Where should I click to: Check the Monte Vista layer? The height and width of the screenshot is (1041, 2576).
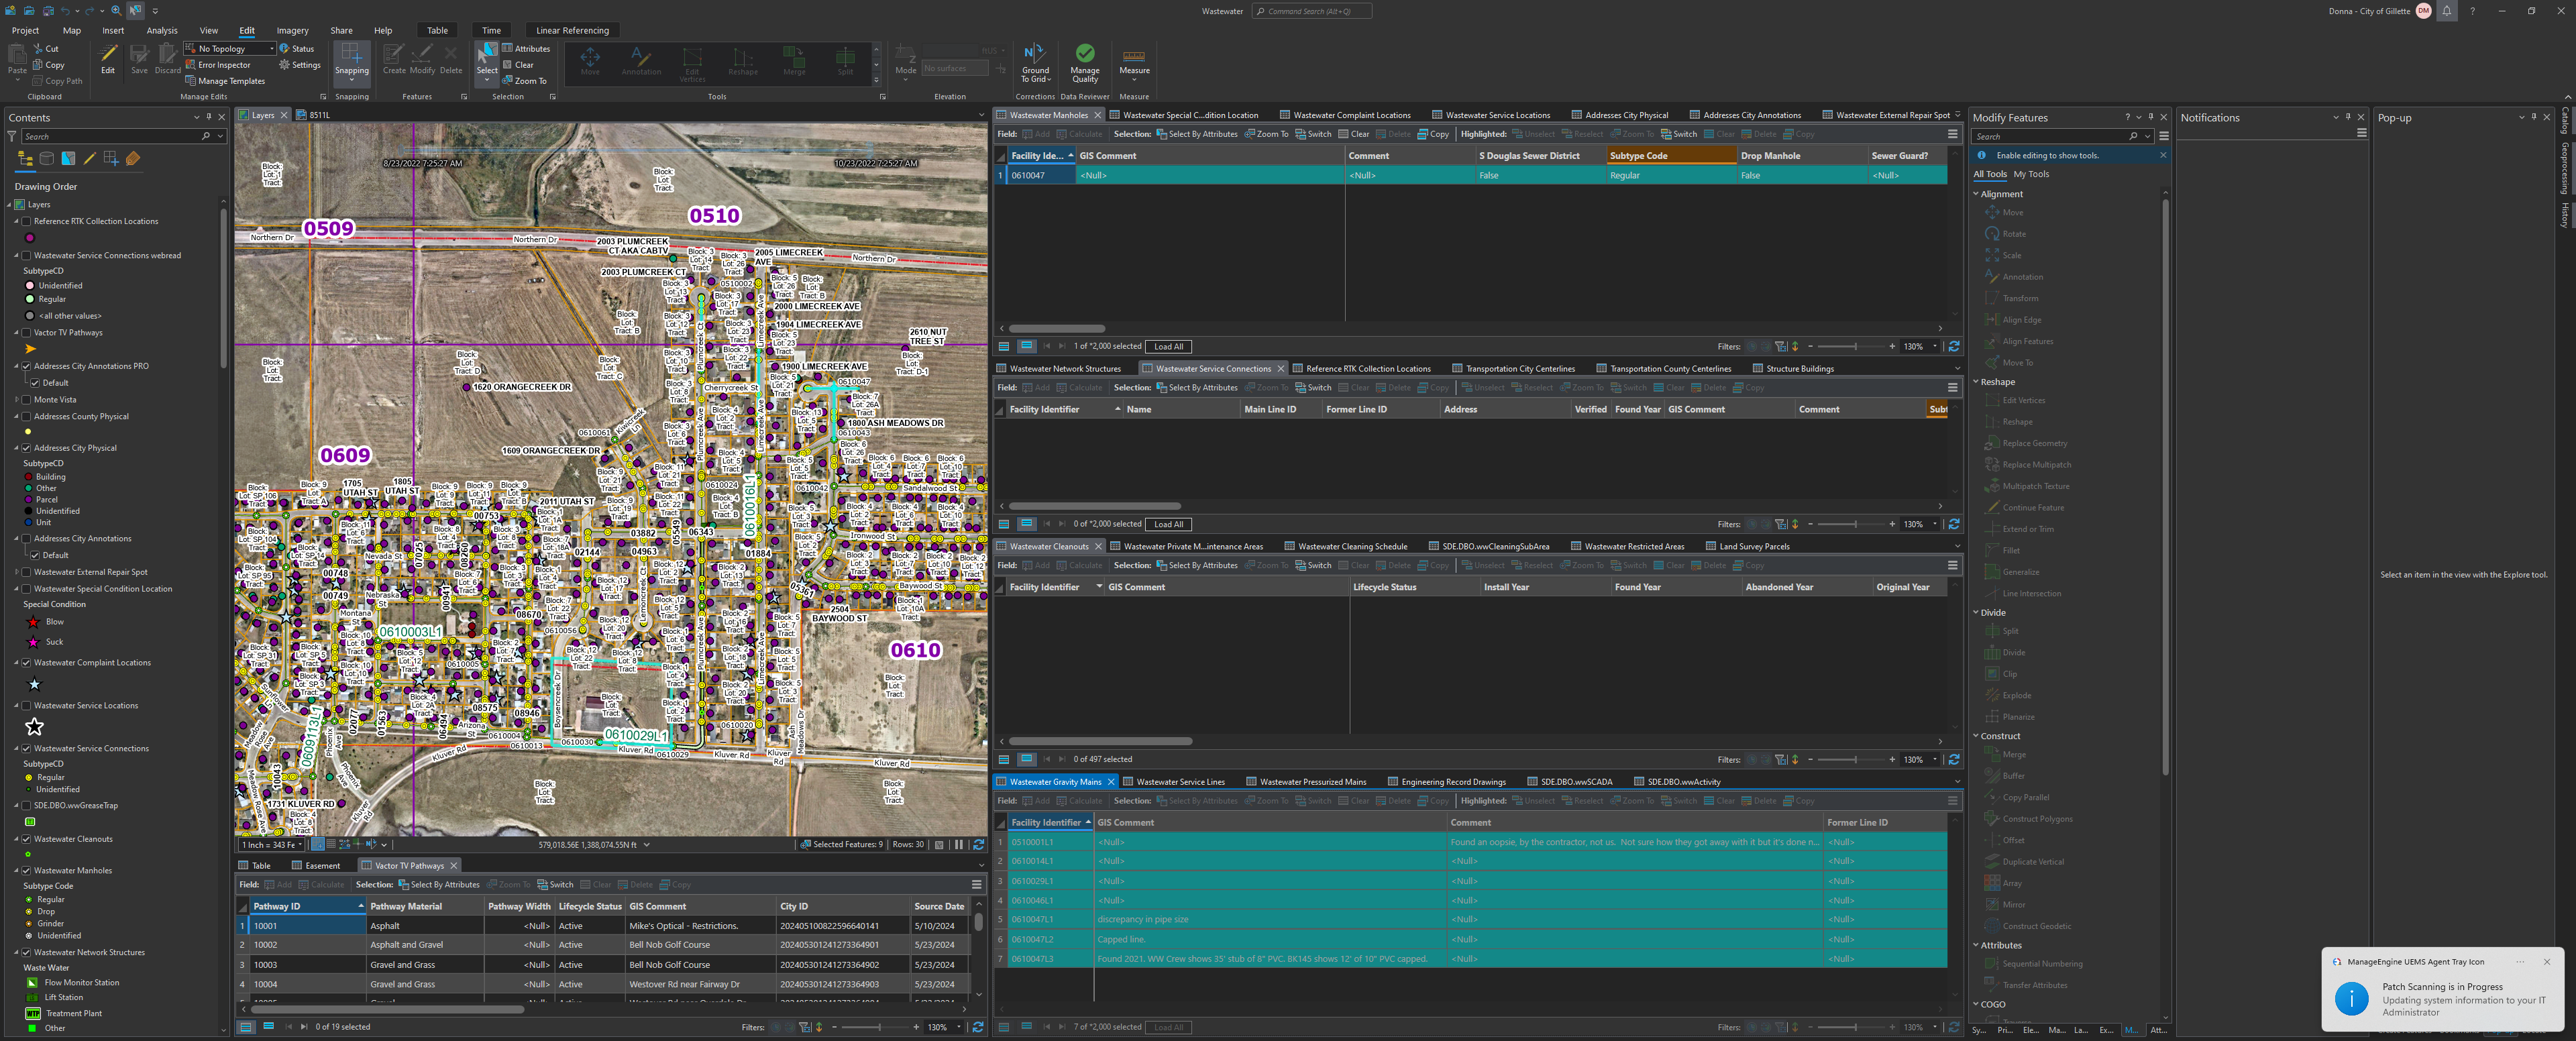27,400
